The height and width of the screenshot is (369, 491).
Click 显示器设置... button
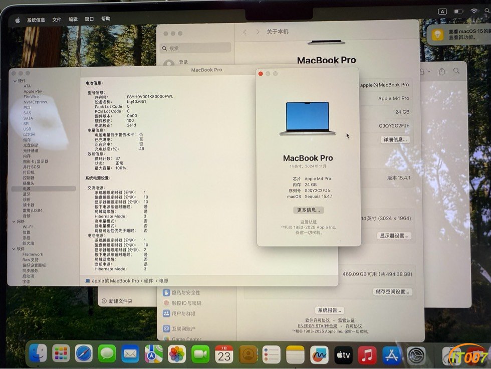click(394, 236)
